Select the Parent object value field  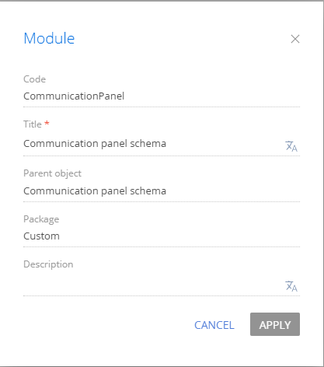tap(162, 191)
